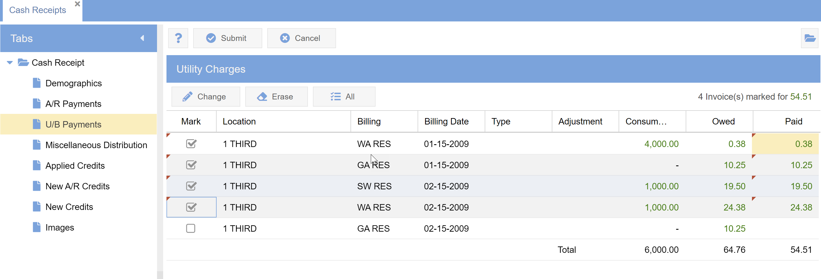The image size is (821, 279).
Task: Click the Cancel X circle icon
Action: click(285, 38)
